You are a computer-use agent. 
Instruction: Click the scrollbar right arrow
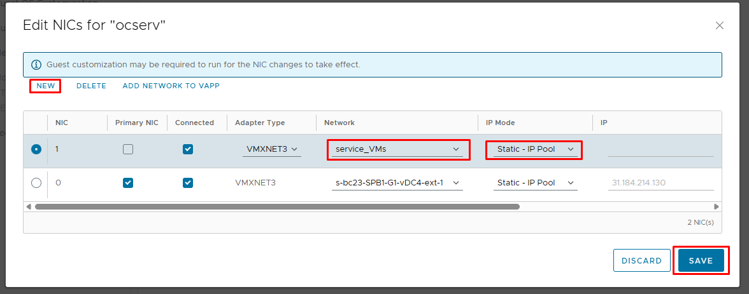[x=716, y=207]
